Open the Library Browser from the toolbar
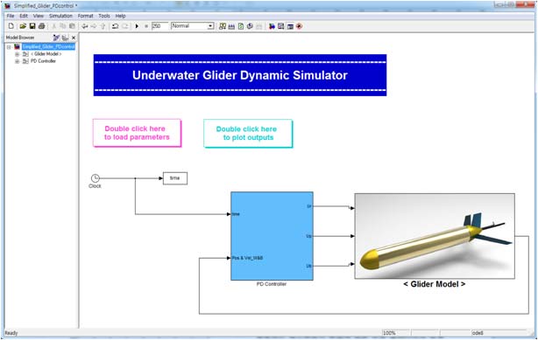The height and width of the screenshot is (340, 538). click(272, 26)
